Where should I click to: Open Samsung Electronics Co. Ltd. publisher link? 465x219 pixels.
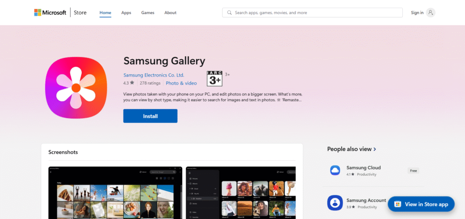[x=153, y=75]
